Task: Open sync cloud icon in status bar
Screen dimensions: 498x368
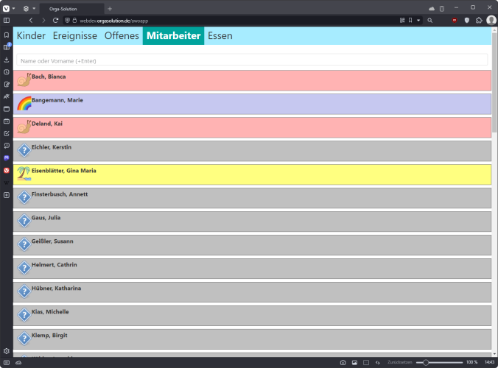Action: (x=18, y=362)
